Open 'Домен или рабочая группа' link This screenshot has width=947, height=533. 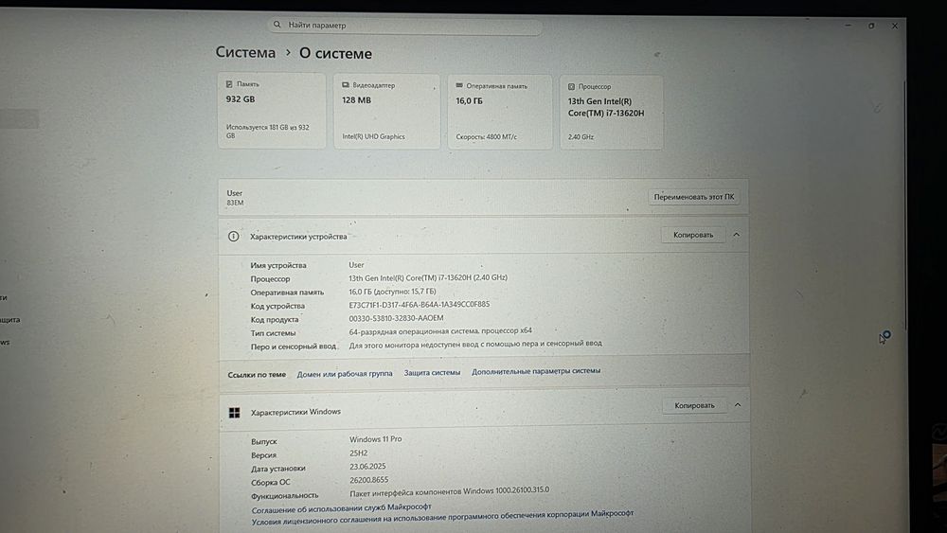[345, 374]
